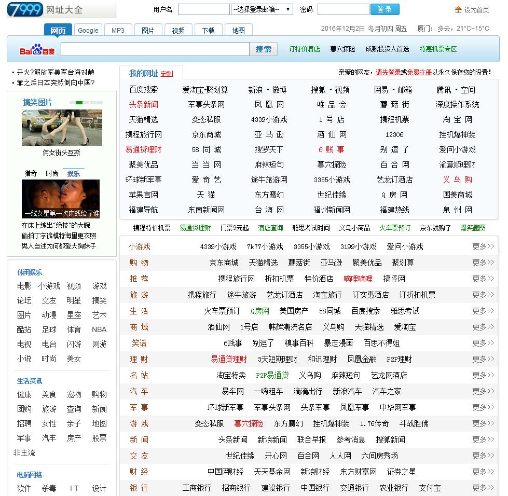The width and height of the screenshot is (508, 496).
Task: Switch to the 图片 search tab
Action: [148, 31]
